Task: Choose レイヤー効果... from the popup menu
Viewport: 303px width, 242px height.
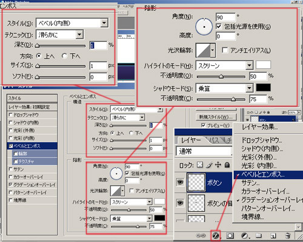Action: click(x=259, y=127)
